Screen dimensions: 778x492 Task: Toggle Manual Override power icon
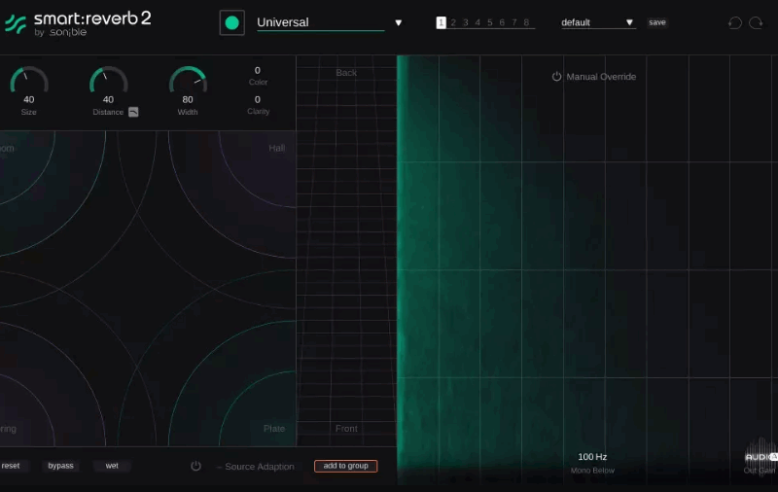pos(556,77)
